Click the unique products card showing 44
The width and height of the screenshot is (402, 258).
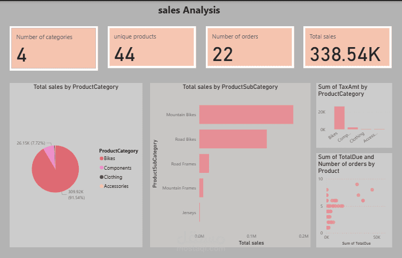click(152, 47)
